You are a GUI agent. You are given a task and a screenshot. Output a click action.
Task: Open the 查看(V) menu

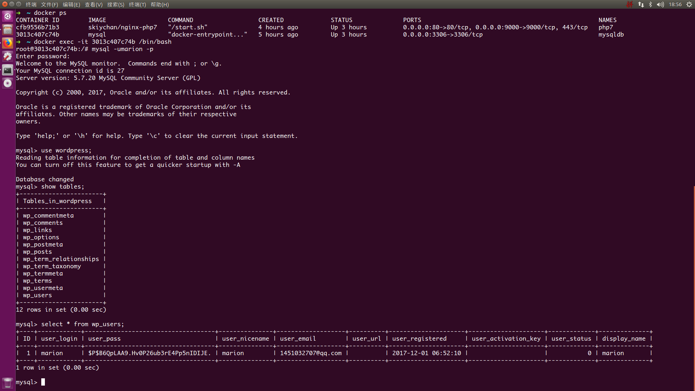point(93,4)
